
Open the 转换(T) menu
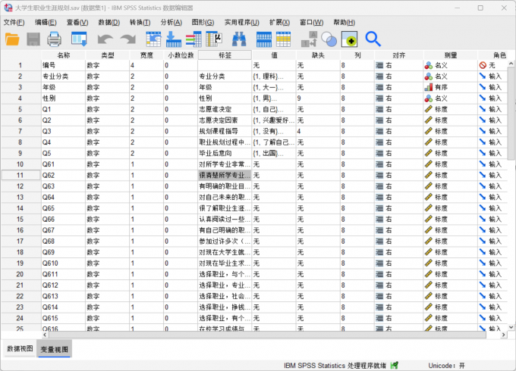140,22
